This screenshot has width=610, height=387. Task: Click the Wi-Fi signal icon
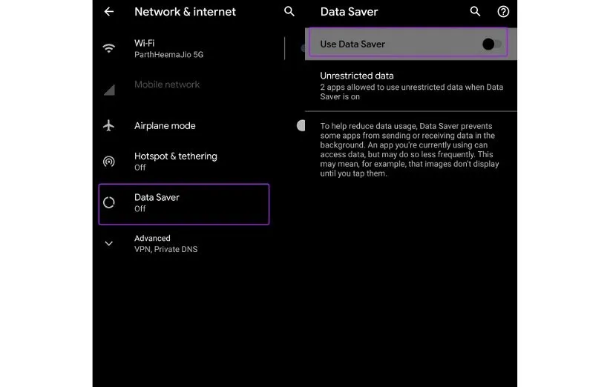[109, 48]
